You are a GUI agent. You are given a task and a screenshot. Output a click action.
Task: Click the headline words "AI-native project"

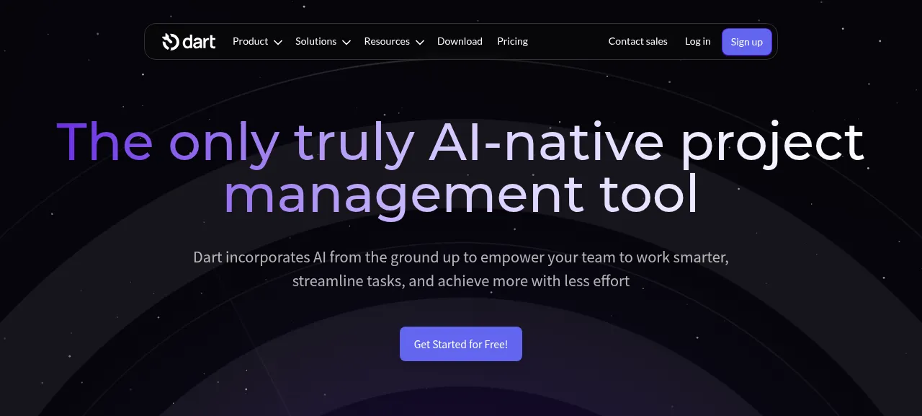point(646,142)
